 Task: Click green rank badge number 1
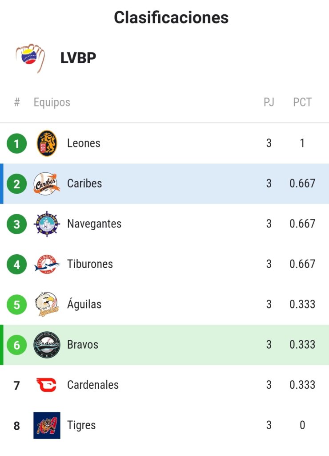click(x=17, y=143)
